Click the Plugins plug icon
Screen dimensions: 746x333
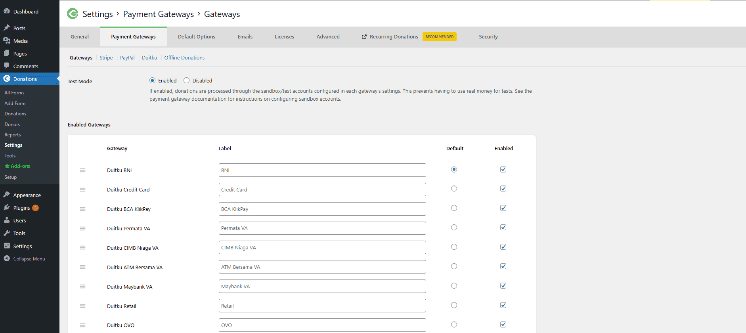[7, 208]
